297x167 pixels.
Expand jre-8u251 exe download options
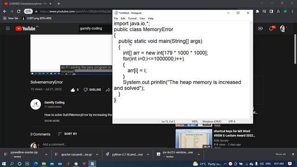[x=199, y=154]
